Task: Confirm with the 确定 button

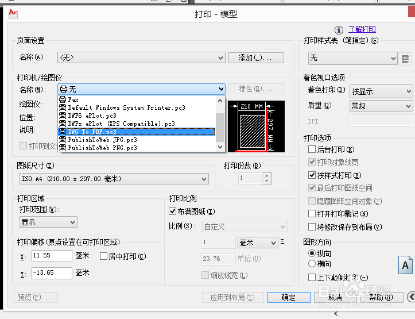Action: pos(289,297)
